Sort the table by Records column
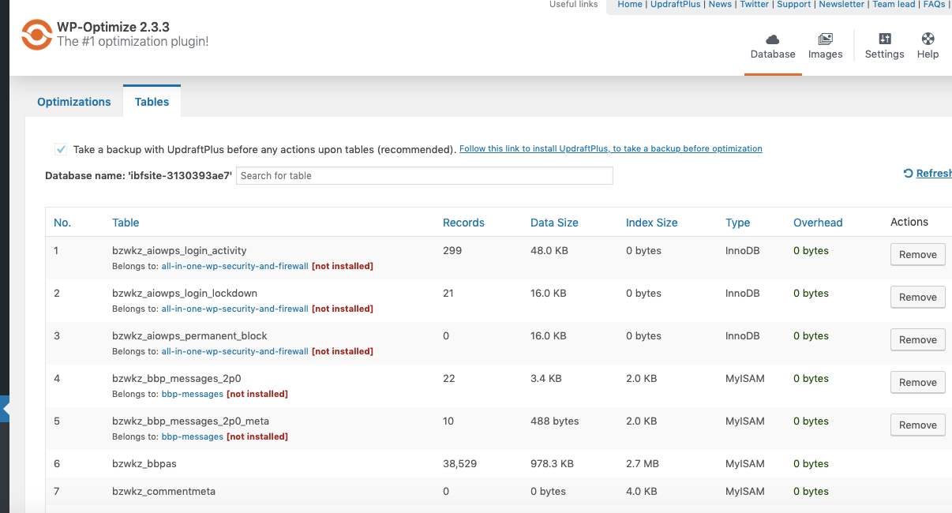This screenshot has height=513, width=952. tap(463, 223)
